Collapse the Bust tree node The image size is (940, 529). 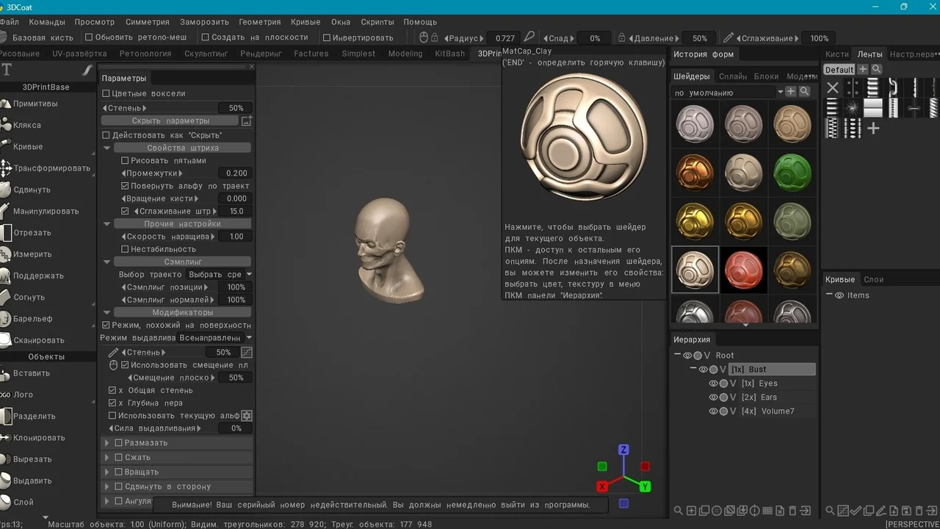[x=693, y=370]
